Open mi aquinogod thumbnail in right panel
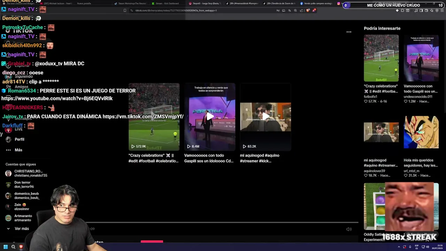This screenshot has height=251, width=446. coord(381,132)
